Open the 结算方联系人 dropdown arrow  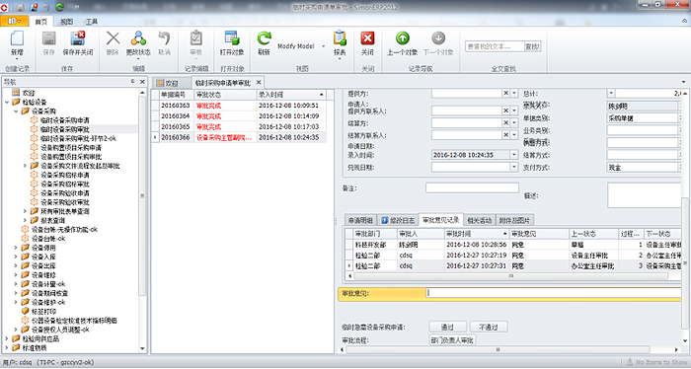[514, 135]
